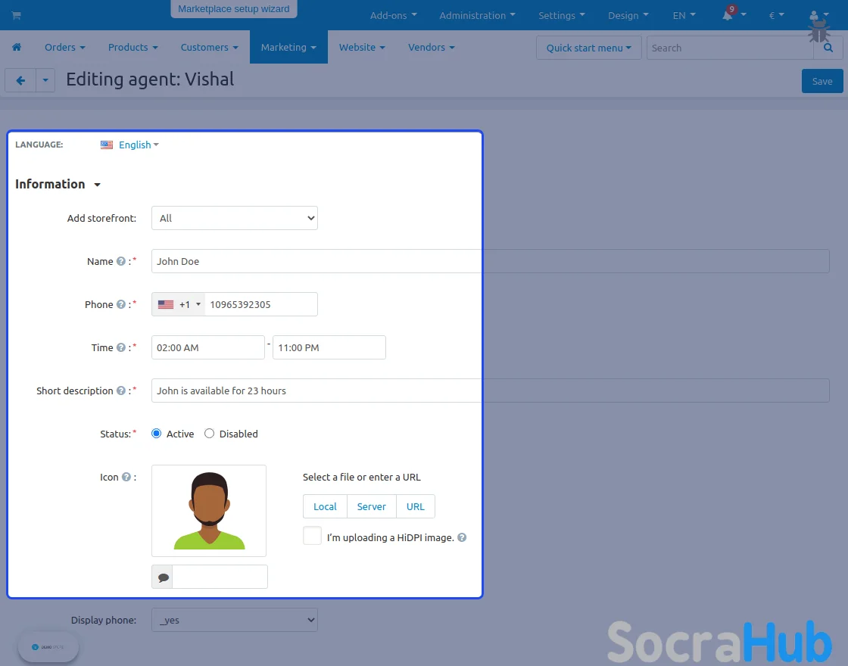Open the Add-ons menu
The height and width of the screenshot is (666, 848).
(393, 15)
